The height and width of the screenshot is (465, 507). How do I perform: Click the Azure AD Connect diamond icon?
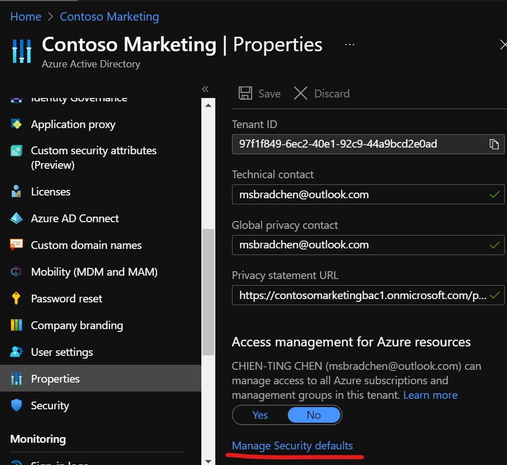pos(16,218)
